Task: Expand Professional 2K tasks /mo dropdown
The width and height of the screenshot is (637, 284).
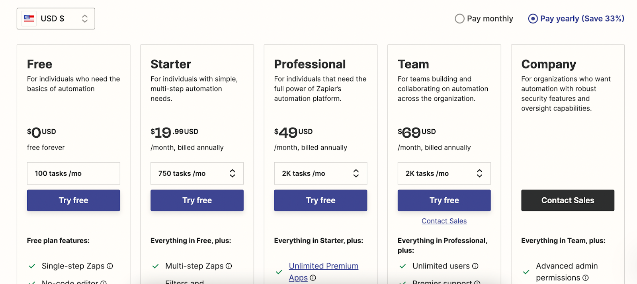Action: tap(320, 173)
